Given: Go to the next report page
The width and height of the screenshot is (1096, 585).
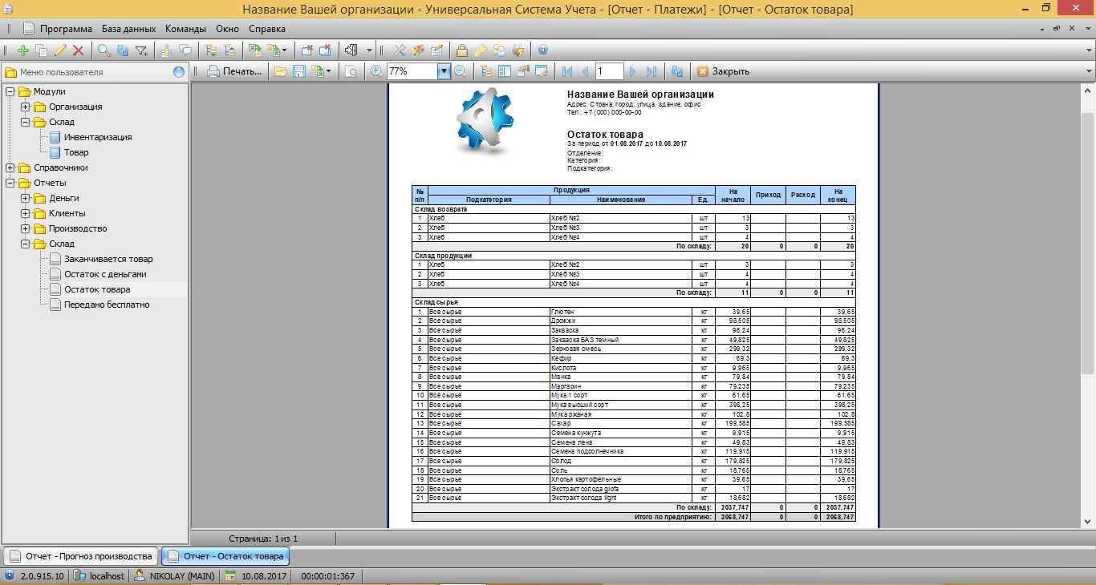Looking at the screenshot, I should (x=633, y=71).
